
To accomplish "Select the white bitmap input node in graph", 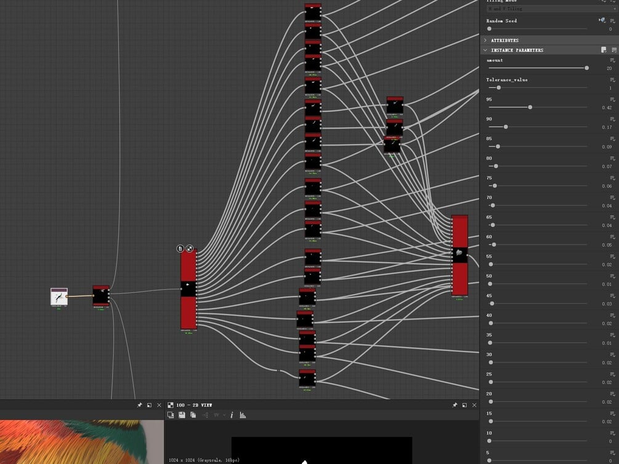I will tap(59, 297).
